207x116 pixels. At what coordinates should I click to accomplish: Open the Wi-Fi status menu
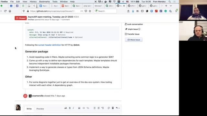coord(114,2)
